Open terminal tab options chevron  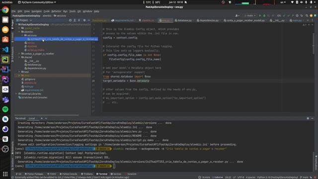click(46, 118)
